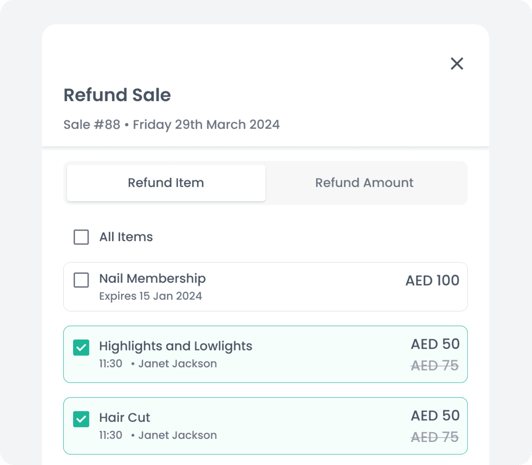The image size is (532, 465).
Task: Click AED 100 next to Nail Membership
Action: click(432, 280)
